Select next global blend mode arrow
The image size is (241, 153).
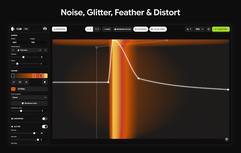pos(45,50)
